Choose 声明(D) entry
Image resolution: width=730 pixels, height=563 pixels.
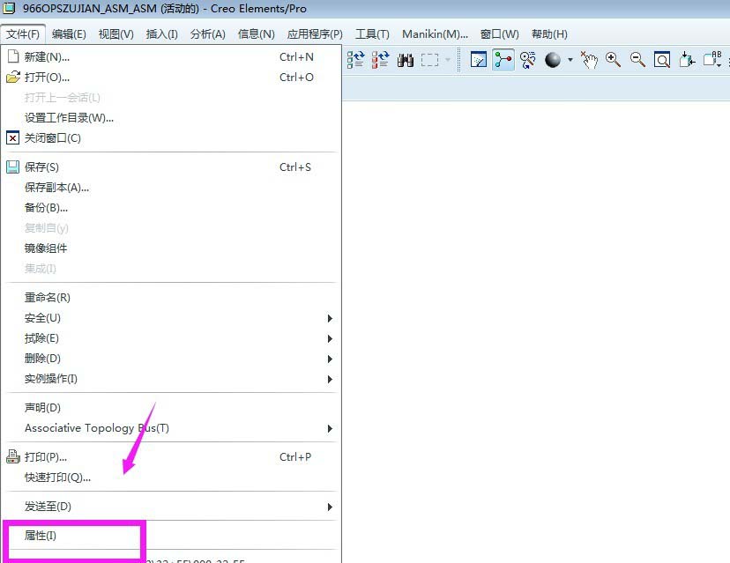(x=171, y=408)
